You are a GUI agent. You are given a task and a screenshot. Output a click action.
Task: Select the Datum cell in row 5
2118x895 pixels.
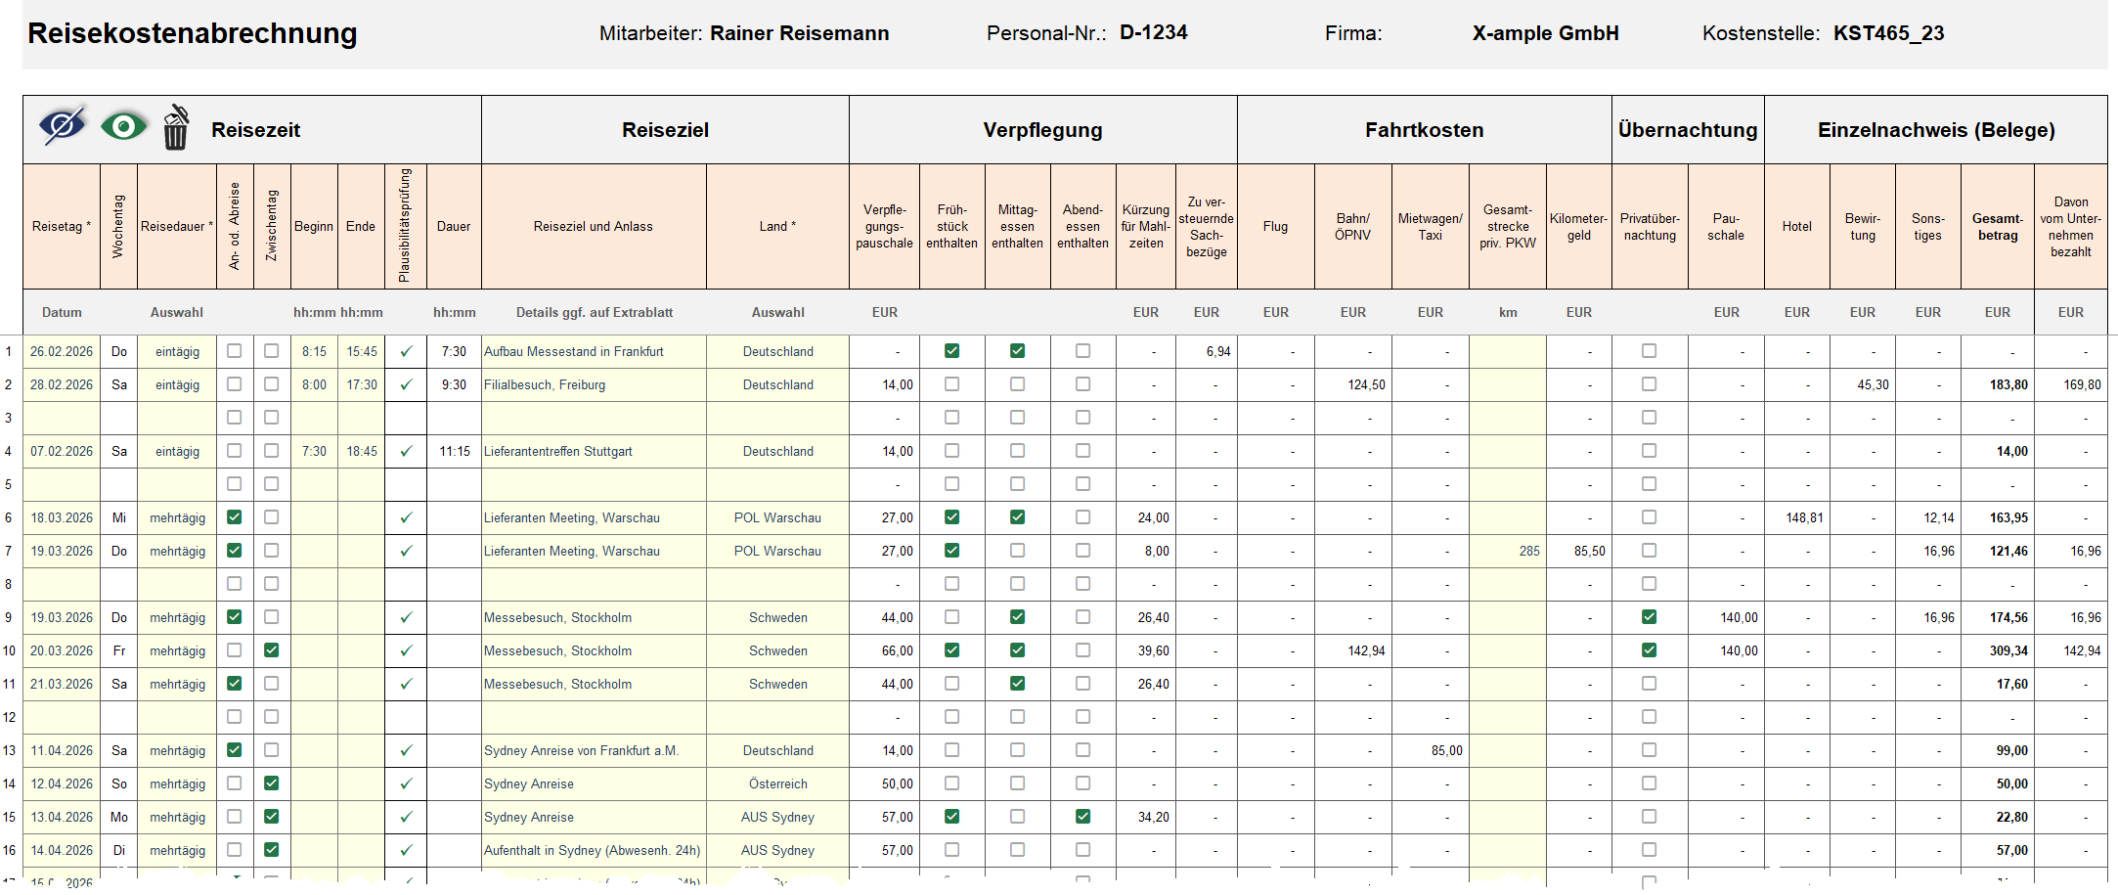tap(62, 484)
